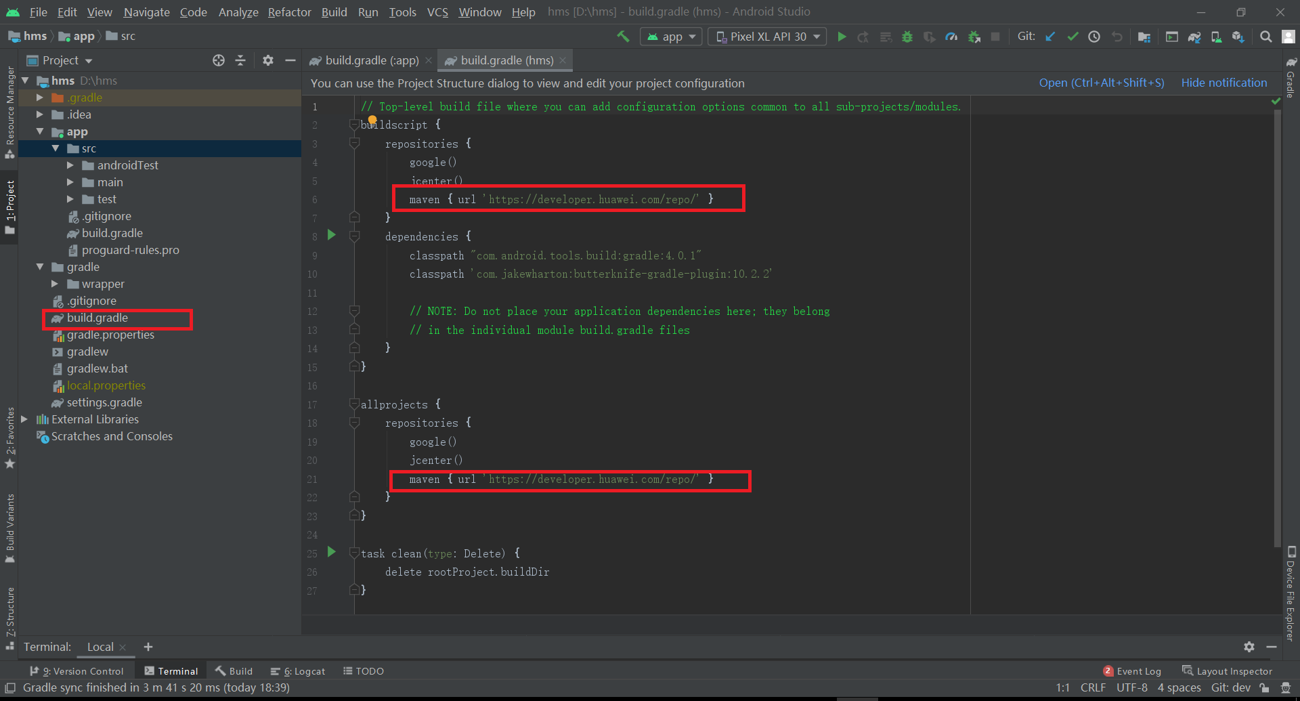Image resolution: width=1300 pixels, height=701 pixels.
Task: Open the Event Log button
Action: point(1132,671)
